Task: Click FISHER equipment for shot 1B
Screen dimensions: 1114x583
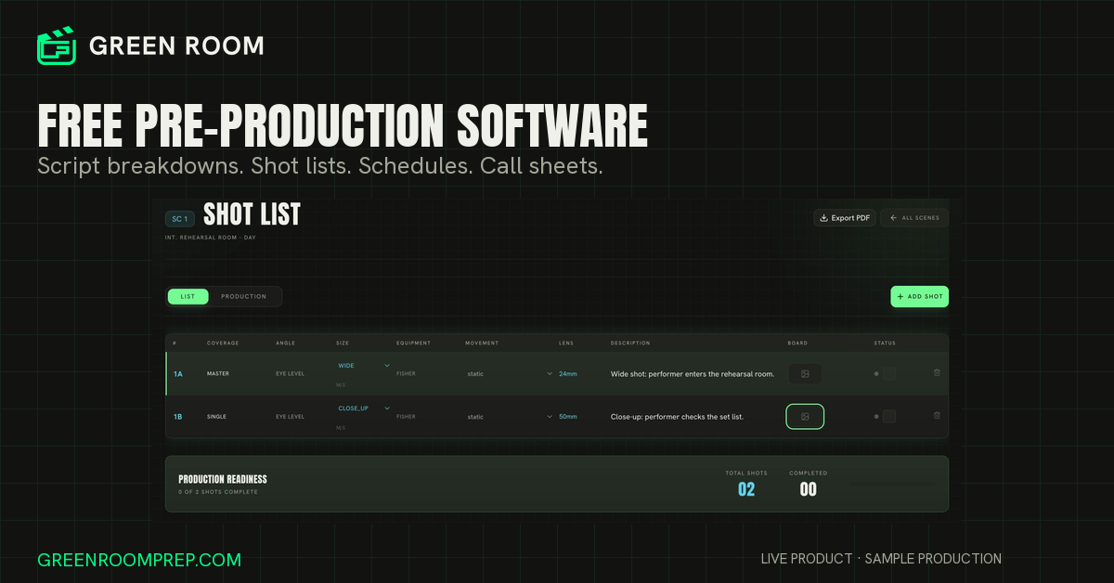Action: point(406,417)
